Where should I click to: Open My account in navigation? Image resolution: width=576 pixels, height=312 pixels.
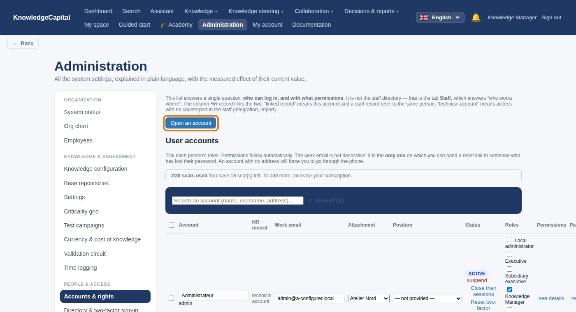(x=267, y=25)
